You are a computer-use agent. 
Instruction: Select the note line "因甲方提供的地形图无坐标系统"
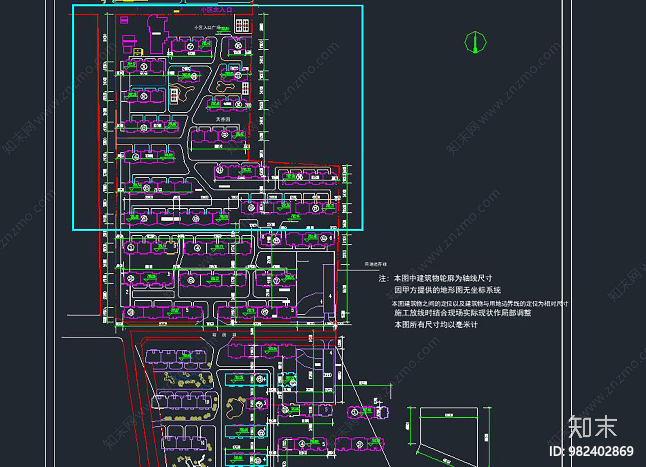(447, 290)
